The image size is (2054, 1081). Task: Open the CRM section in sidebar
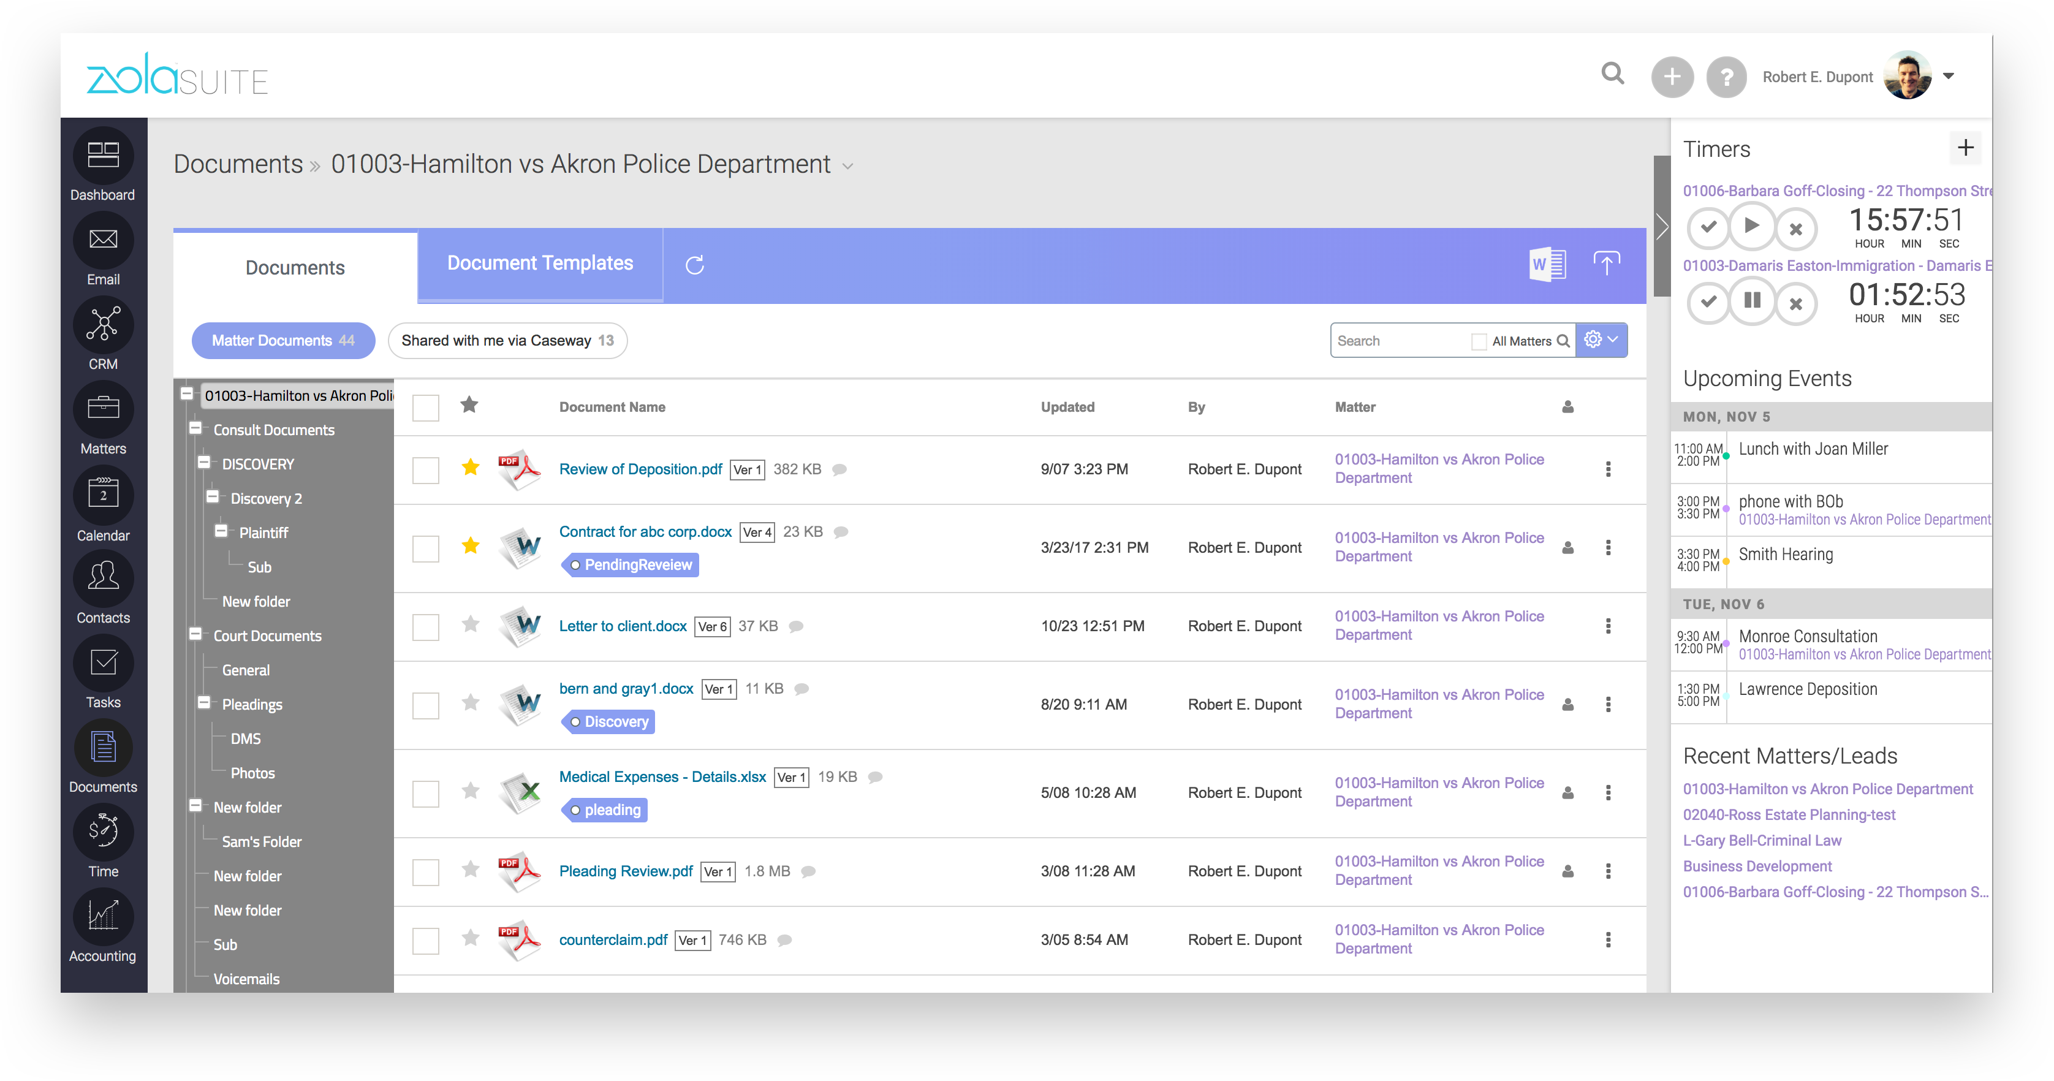[x=103, y=325]
